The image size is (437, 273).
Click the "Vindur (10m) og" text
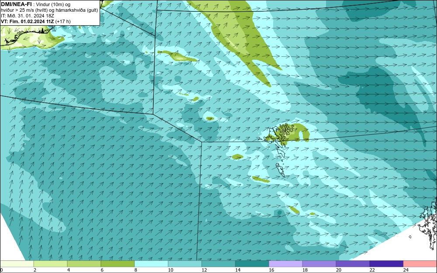(53, 4)
